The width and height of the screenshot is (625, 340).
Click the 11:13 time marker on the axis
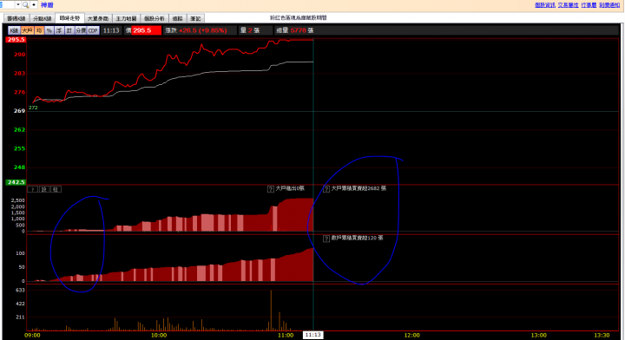click(312, 335)
